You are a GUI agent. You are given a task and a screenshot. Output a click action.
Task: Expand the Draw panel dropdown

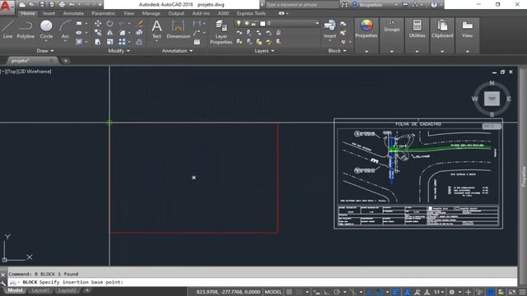click(45, 51)
